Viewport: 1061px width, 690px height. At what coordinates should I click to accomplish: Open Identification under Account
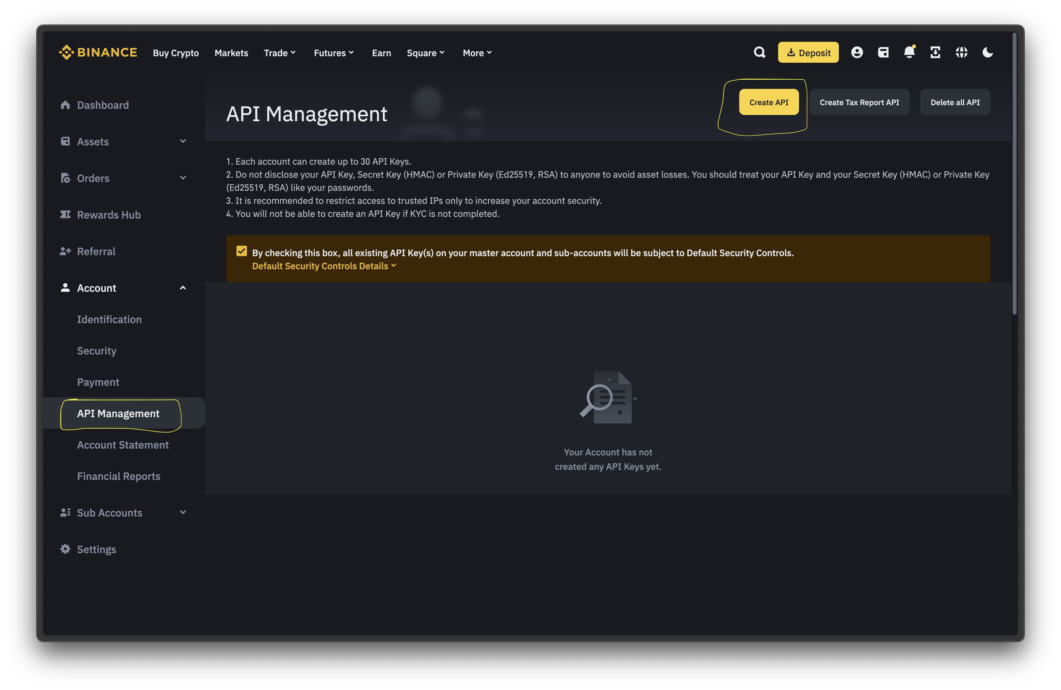click(109, 319)
